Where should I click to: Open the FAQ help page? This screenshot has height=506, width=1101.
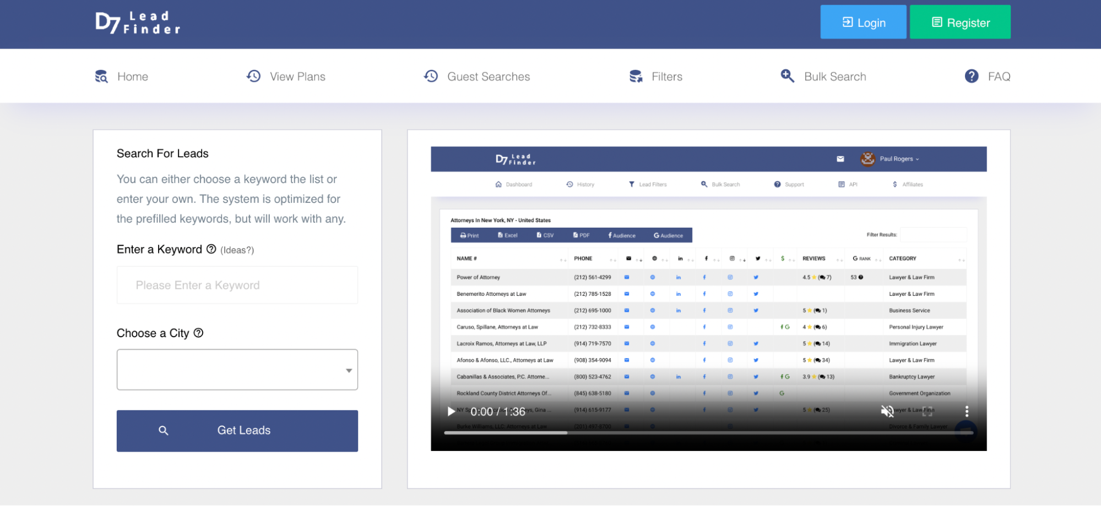click(988, 76)
